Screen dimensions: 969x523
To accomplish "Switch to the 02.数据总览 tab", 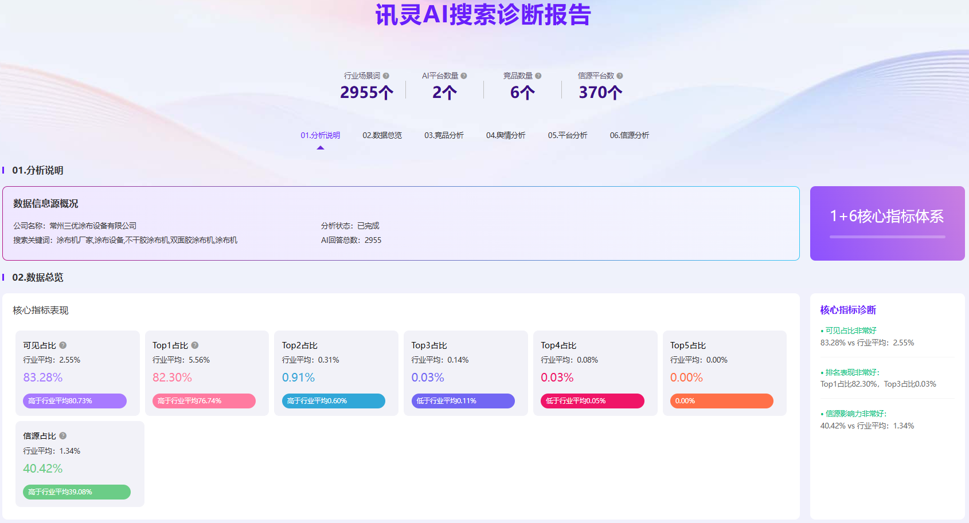I will pos(382,135).
